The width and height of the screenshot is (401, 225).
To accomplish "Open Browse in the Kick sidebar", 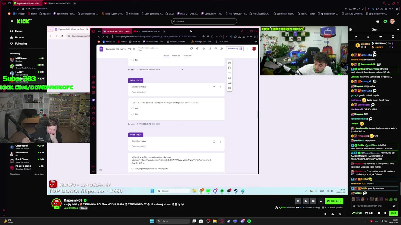I will pyautogui.click(x=17, y=37).
